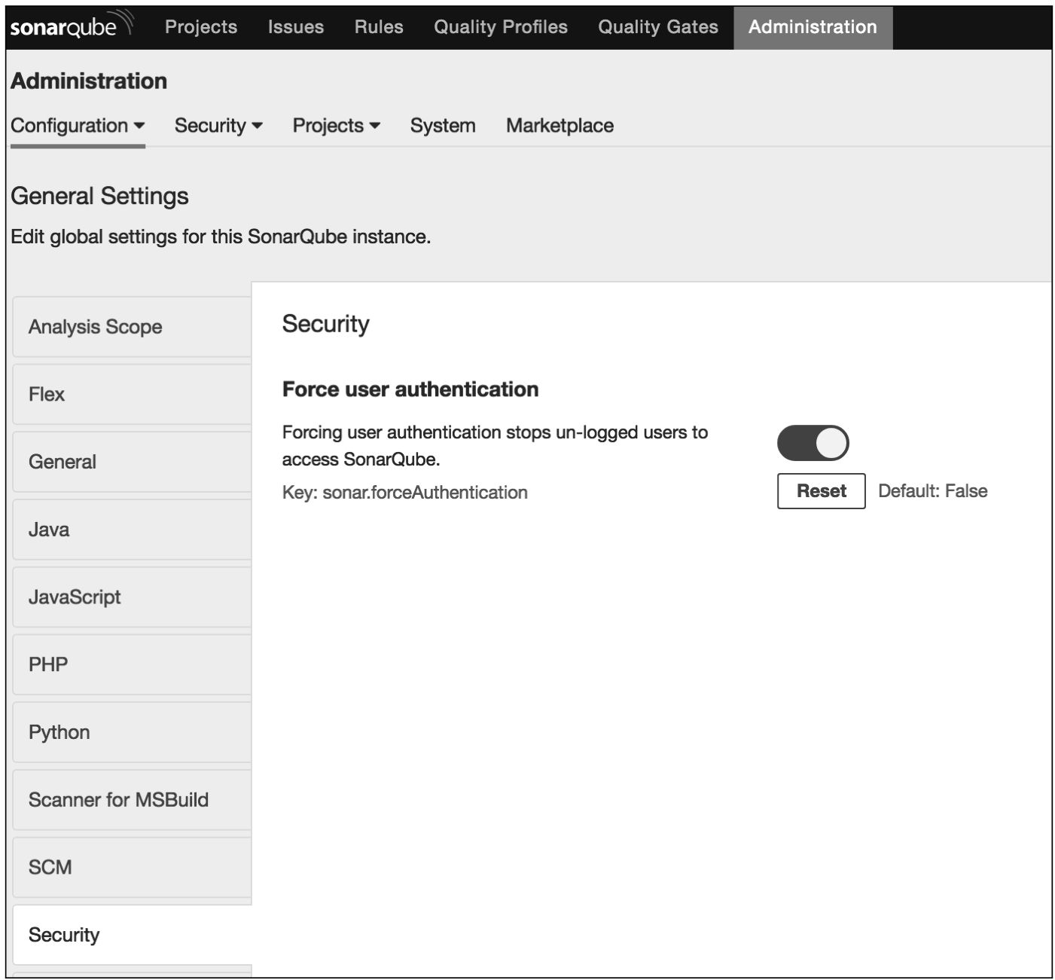Select the Security settings category in sidebar
Image resolution: width=1055 pixels, height=980 pixels.
click(133, 935)
